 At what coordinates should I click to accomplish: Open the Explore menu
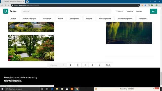coord(119,11)
